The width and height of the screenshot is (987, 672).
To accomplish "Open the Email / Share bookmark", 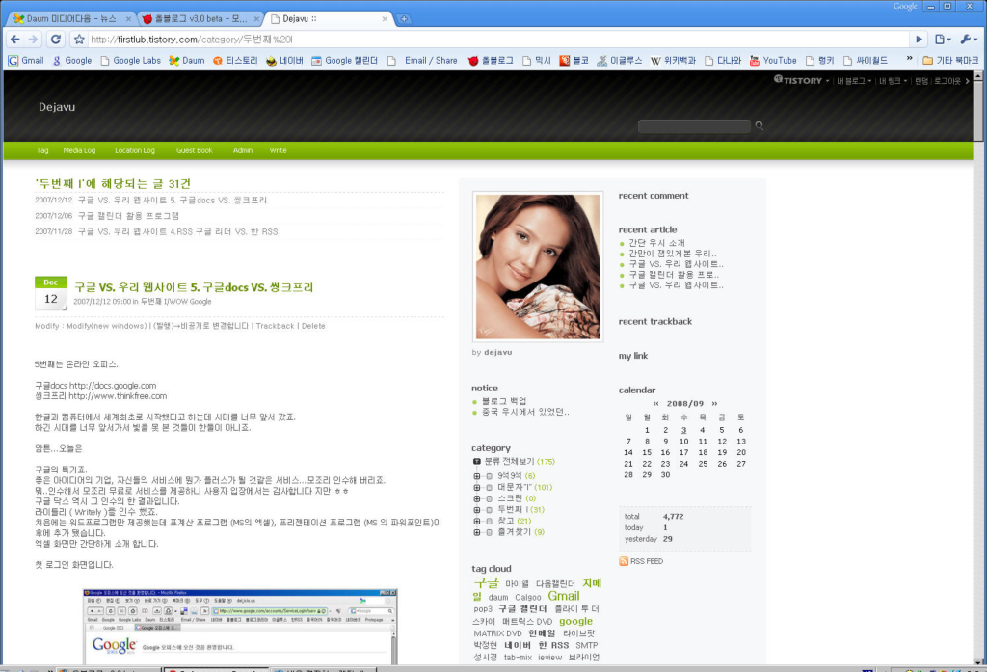I will tap(422, 61).
